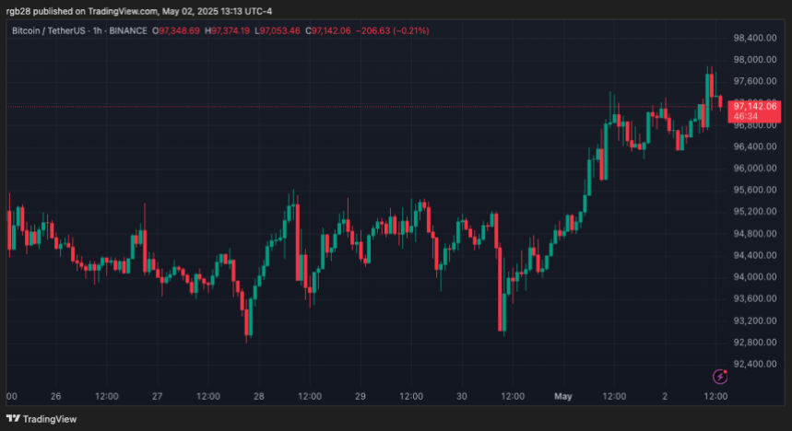Click the 94,000.00 price axis label
The width and height of the screenshot is (792, 431).
(754, 277)
